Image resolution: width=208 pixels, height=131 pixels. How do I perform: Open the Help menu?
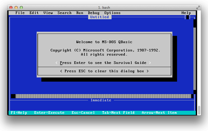[186, 13]
